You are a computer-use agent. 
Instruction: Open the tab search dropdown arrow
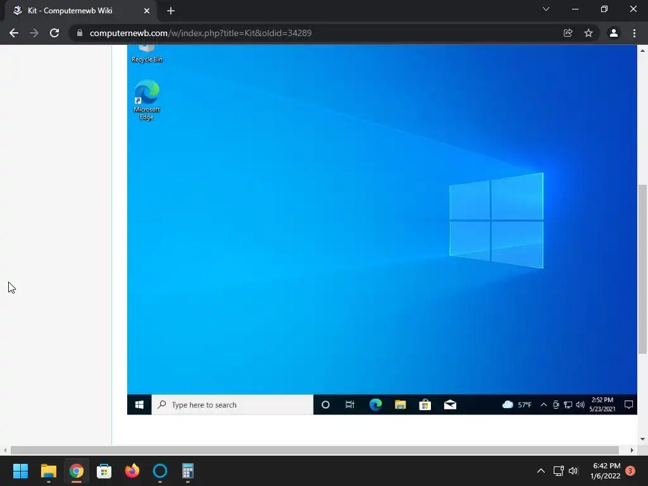point(546,9)
